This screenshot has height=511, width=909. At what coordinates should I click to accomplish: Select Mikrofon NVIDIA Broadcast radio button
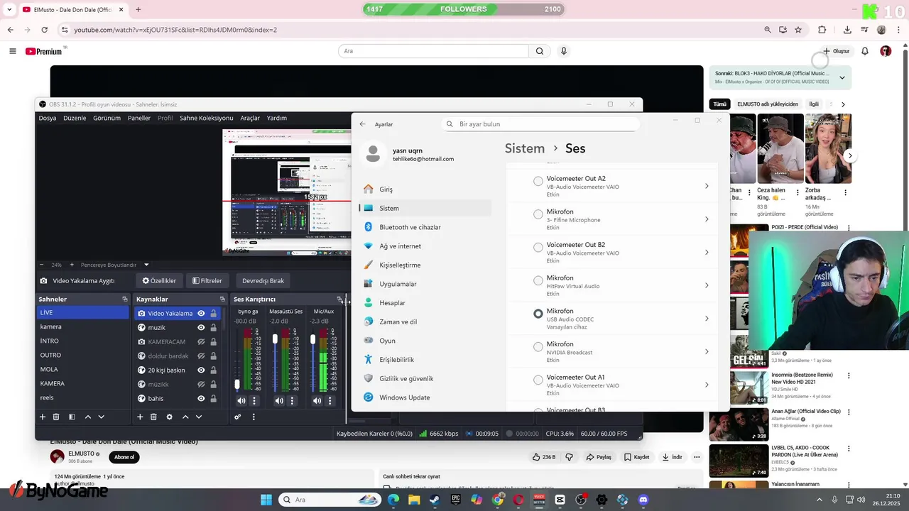pos(538,347)
